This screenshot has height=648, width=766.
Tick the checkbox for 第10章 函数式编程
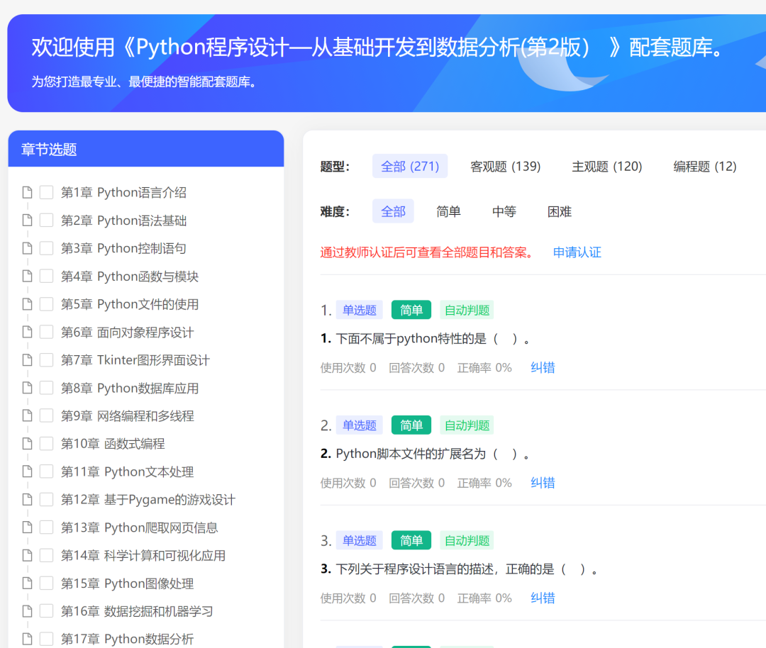click(46, 443)
